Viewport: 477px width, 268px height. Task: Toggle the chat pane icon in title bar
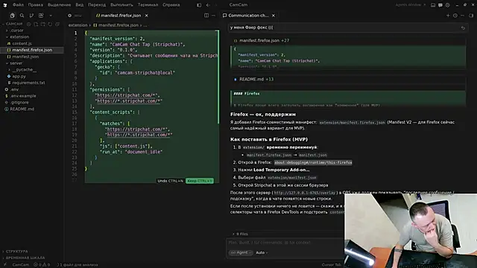point(440,5)
